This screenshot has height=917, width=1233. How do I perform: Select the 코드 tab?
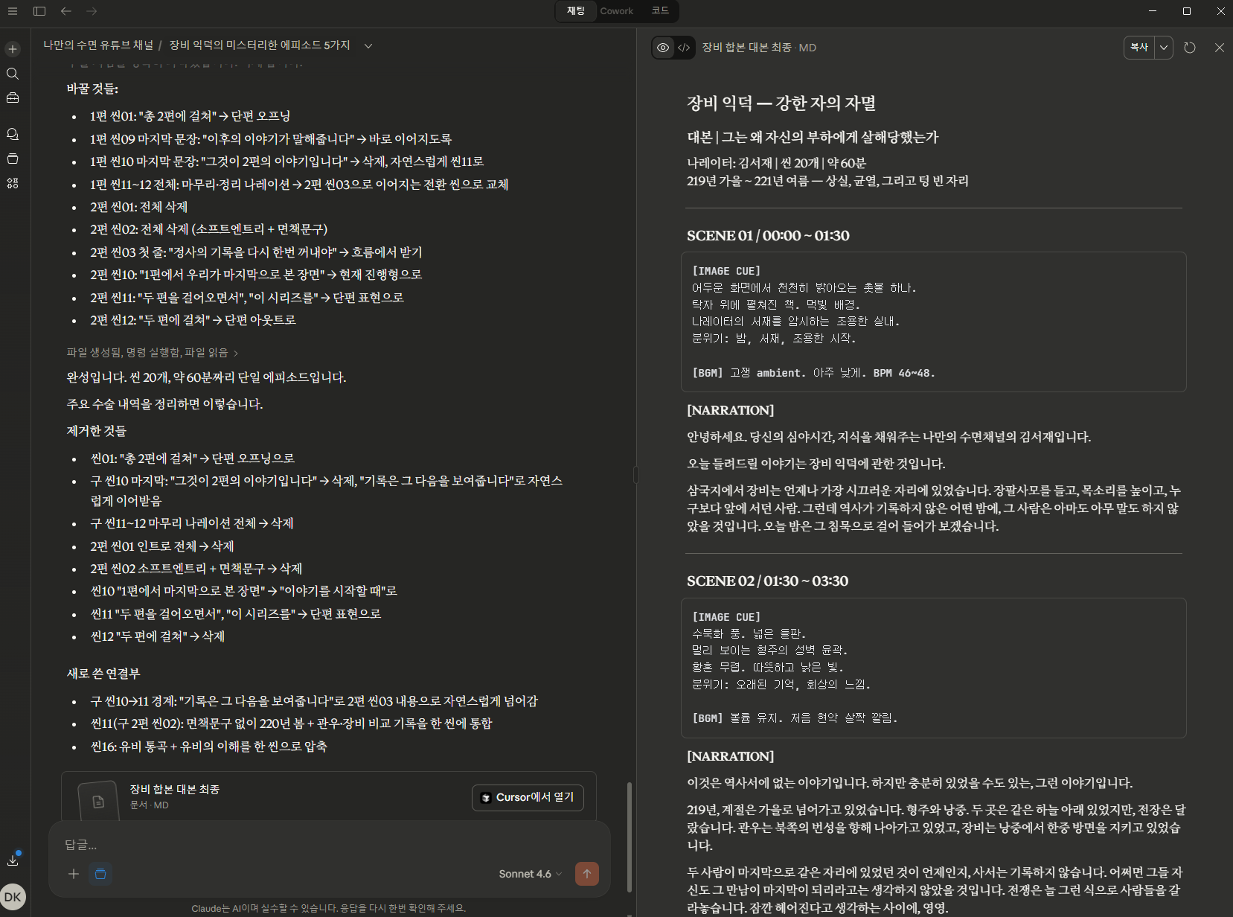(x=659, y=11)
